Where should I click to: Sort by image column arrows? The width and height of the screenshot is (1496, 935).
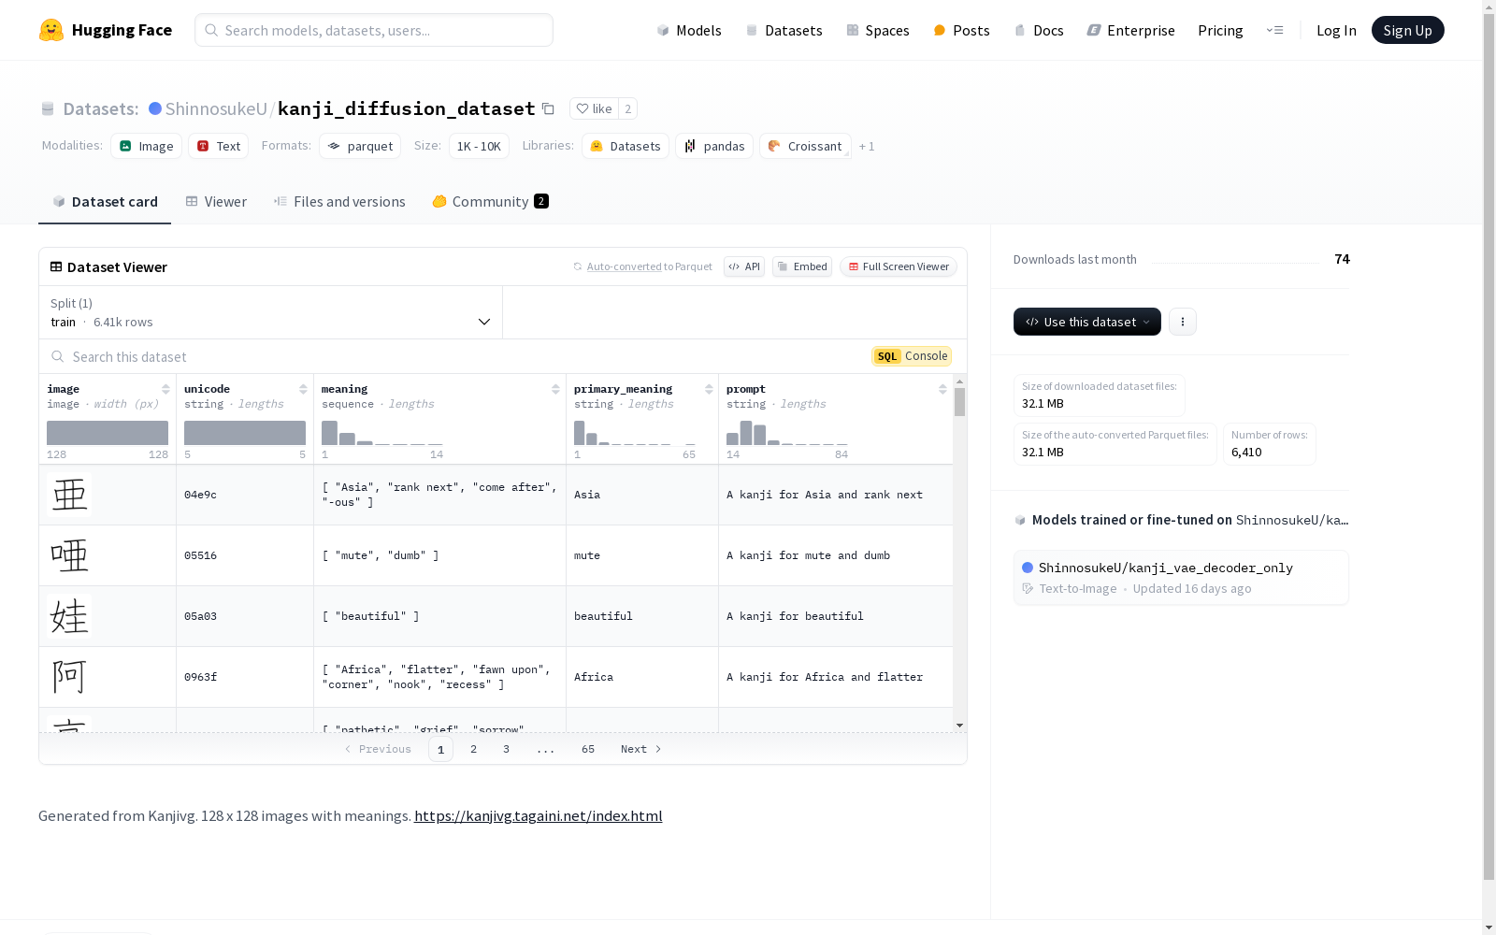[x=165, y=389]
